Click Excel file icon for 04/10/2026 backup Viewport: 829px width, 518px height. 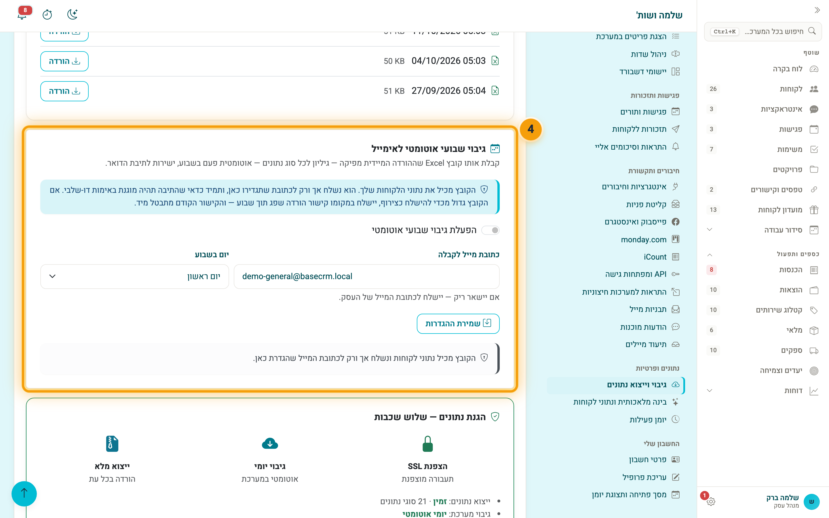click(x=495, y=61)
